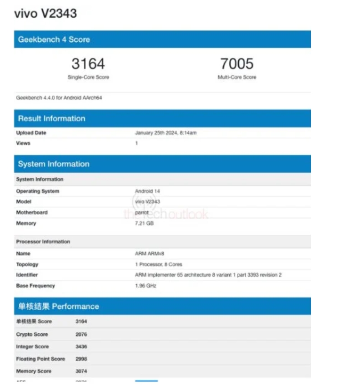Select the 'ARM implementer 65 architecture' identifier value

[x=208, y=275]
